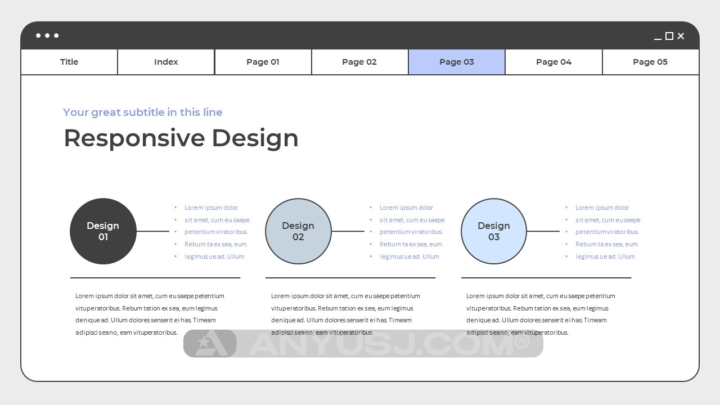
Task: Select the gray-blue Design 02 circle
Action: tap(298, 231)
